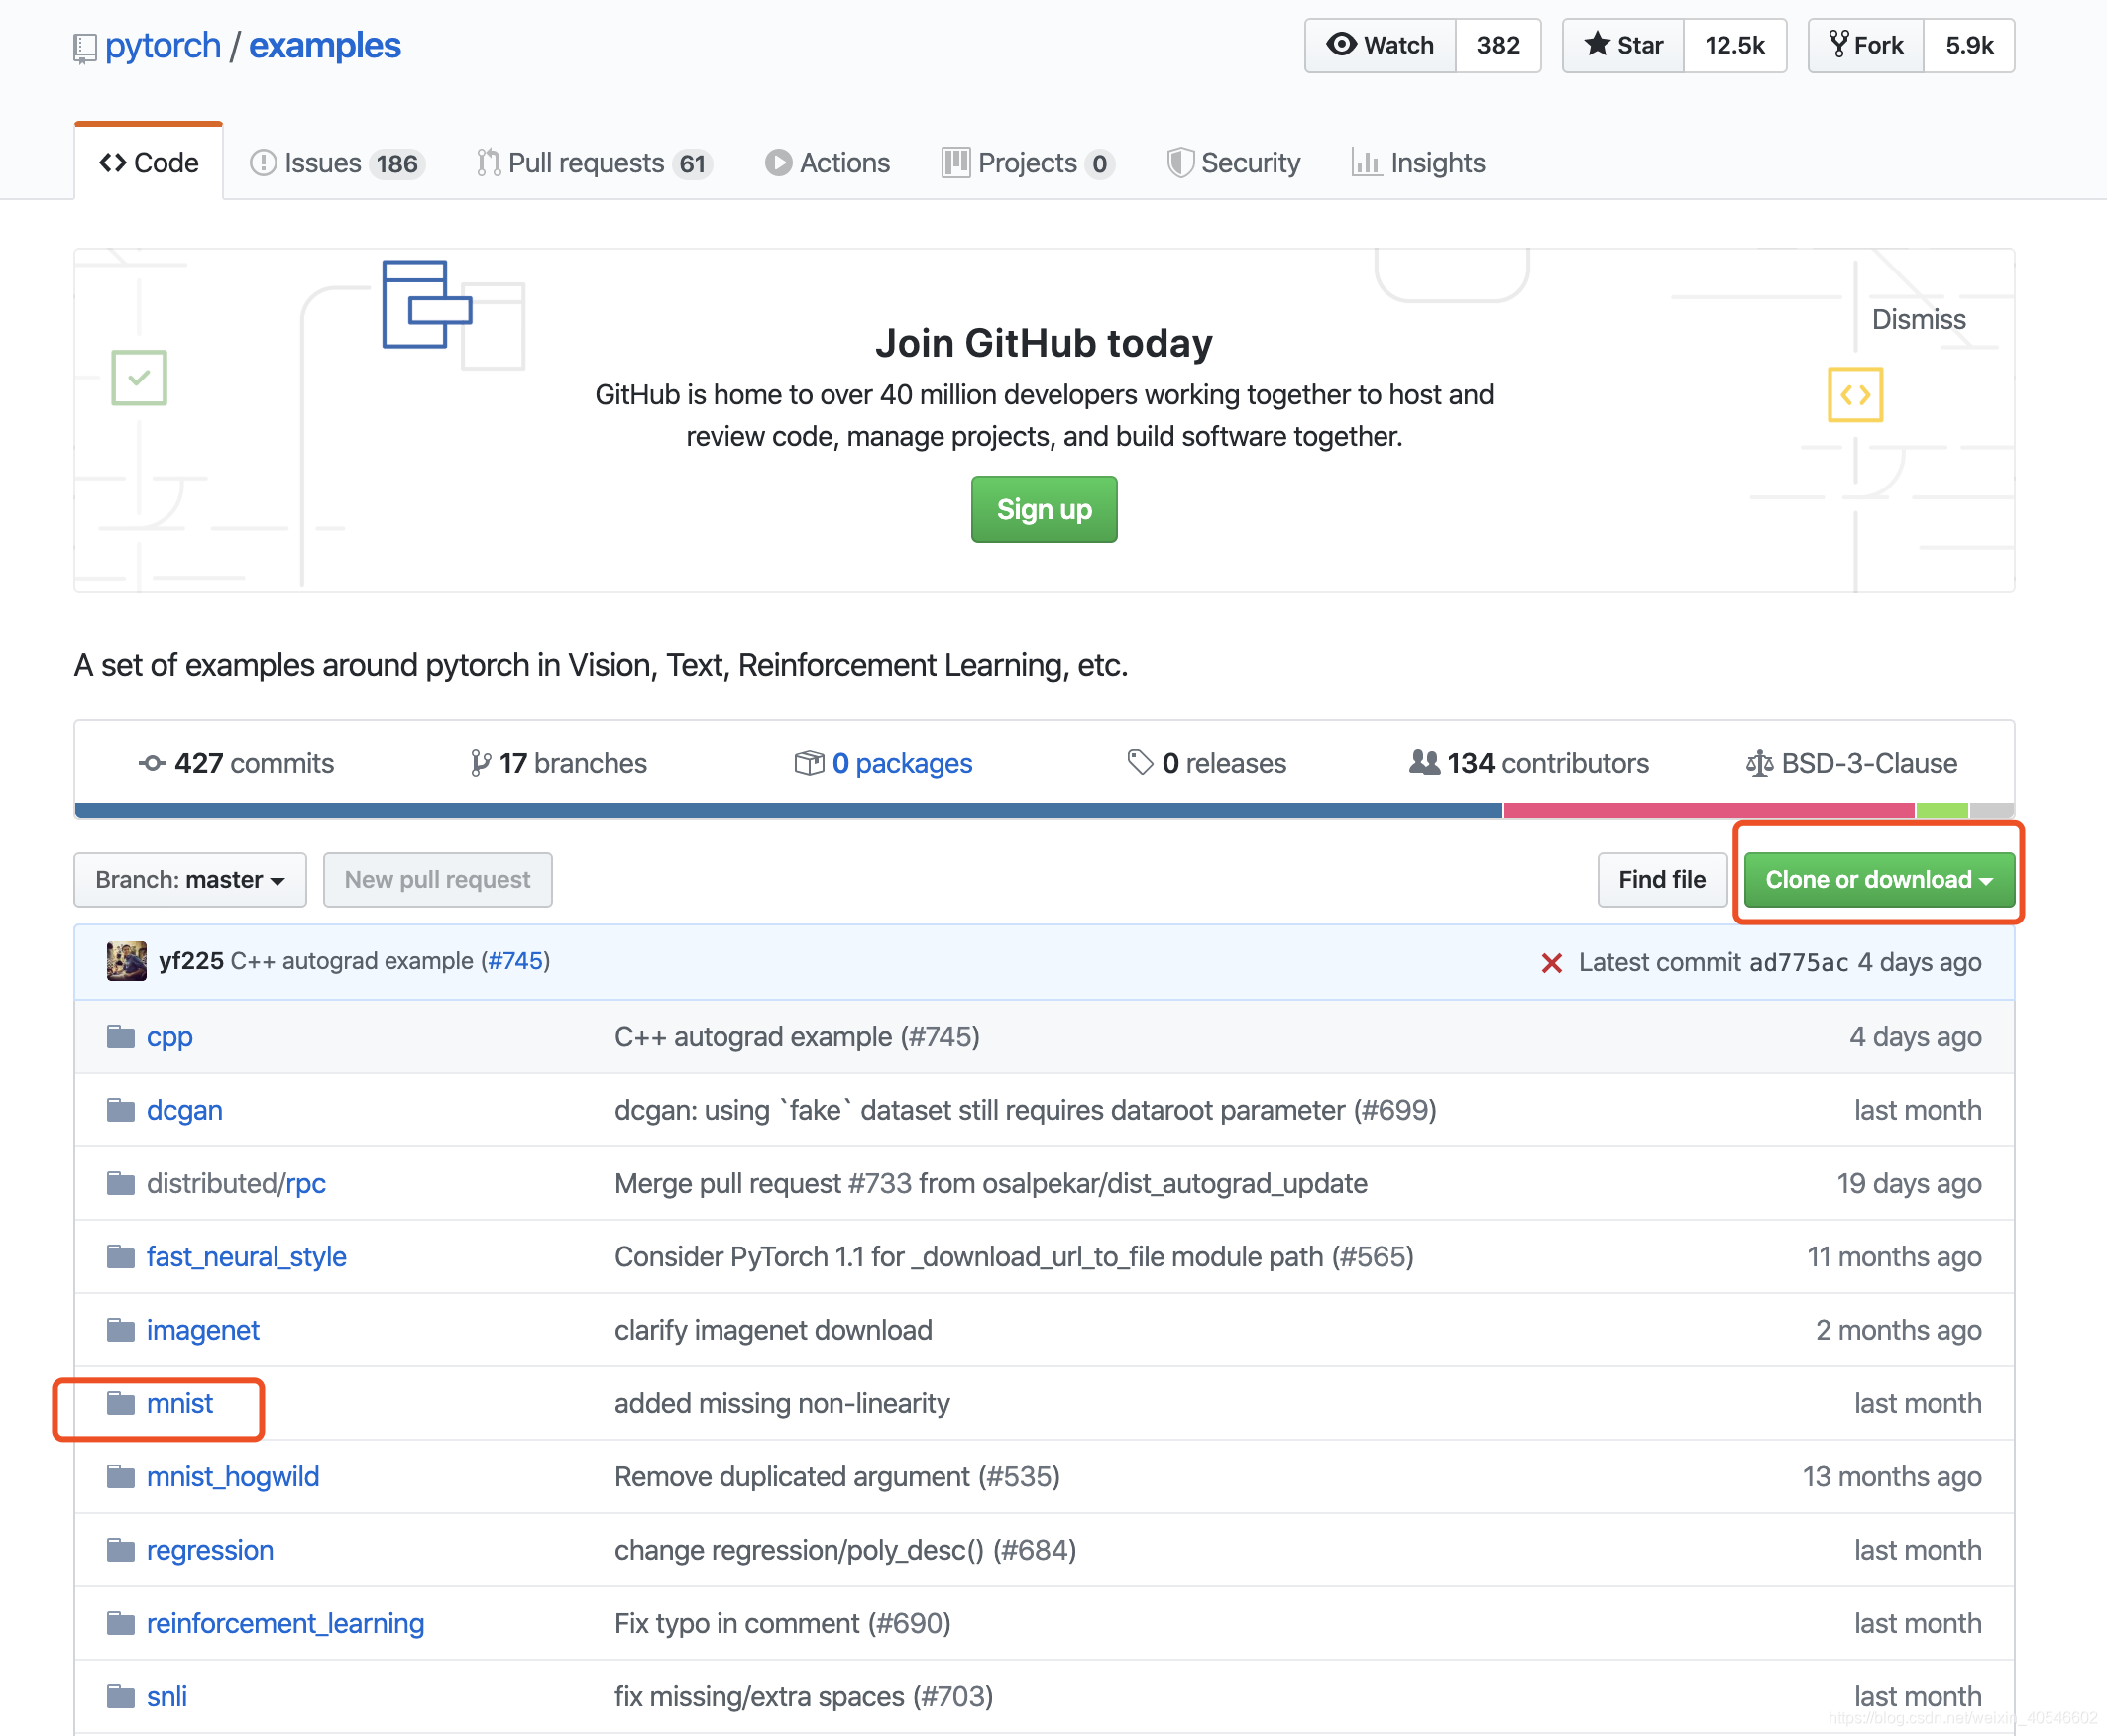Click the yf225 avatar thumbnail

click(127, 961)
